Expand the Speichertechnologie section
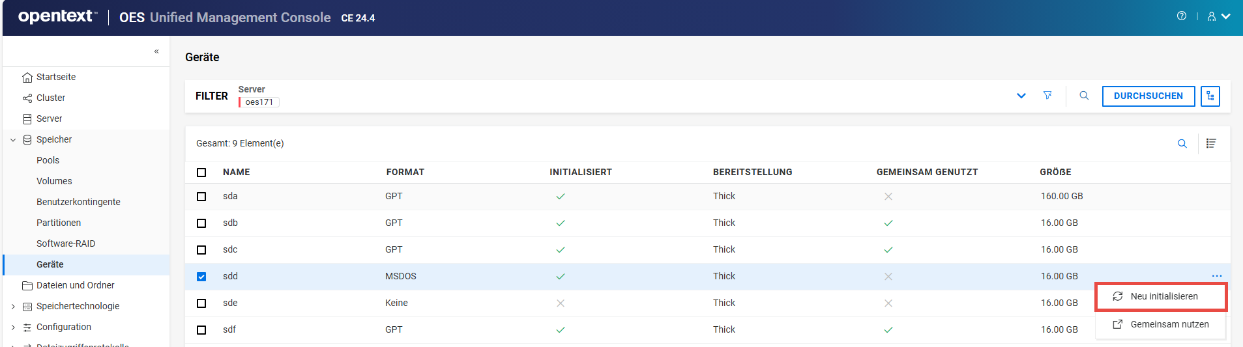1243x347 pixels. (x=13, y=307)
